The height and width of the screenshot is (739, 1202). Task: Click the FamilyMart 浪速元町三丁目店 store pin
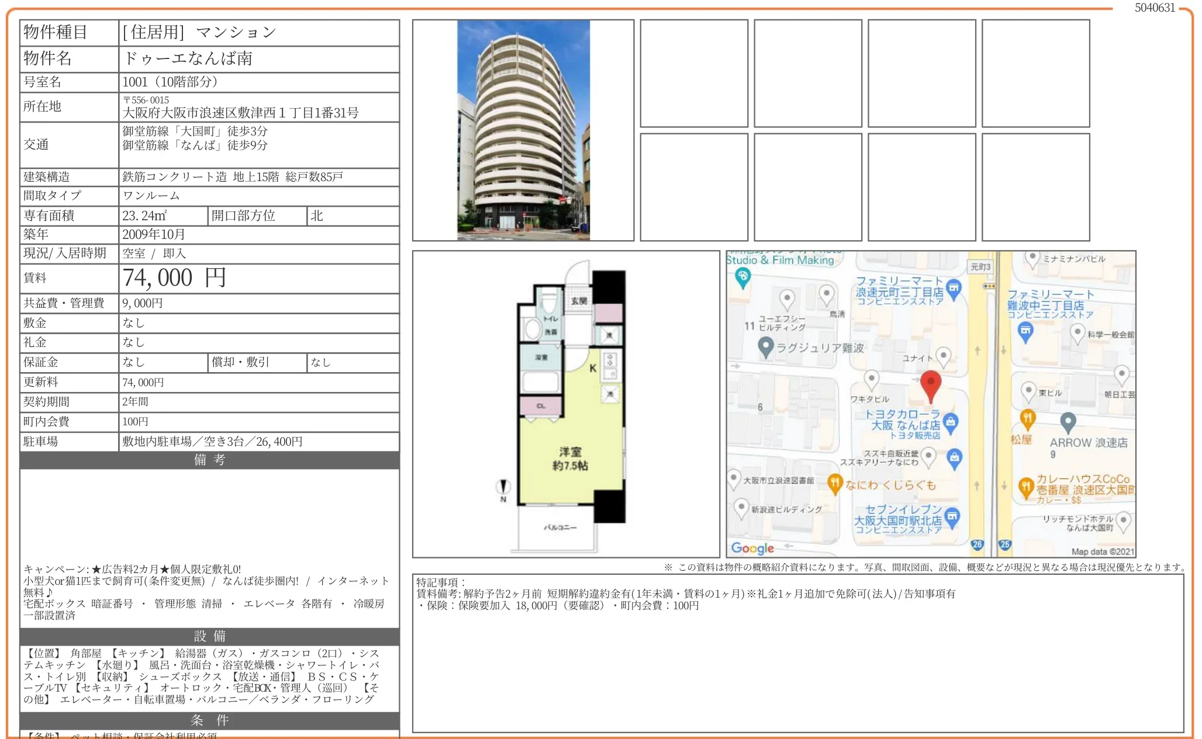coord(954,288)
